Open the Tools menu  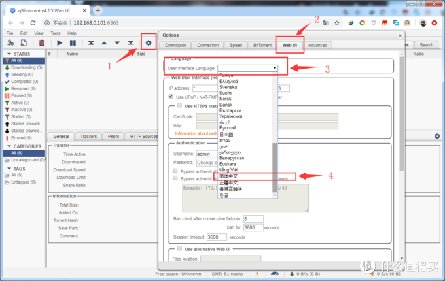coord(56,33)
